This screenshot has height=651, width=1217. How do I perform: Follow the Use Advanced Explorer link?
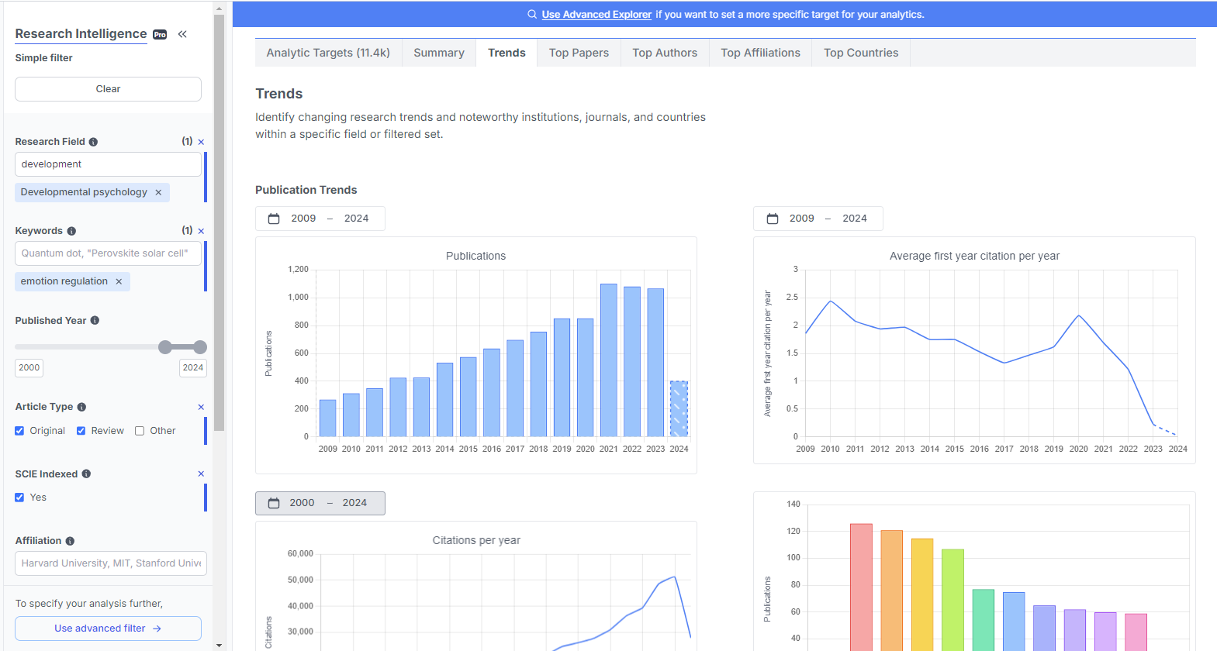596,14
